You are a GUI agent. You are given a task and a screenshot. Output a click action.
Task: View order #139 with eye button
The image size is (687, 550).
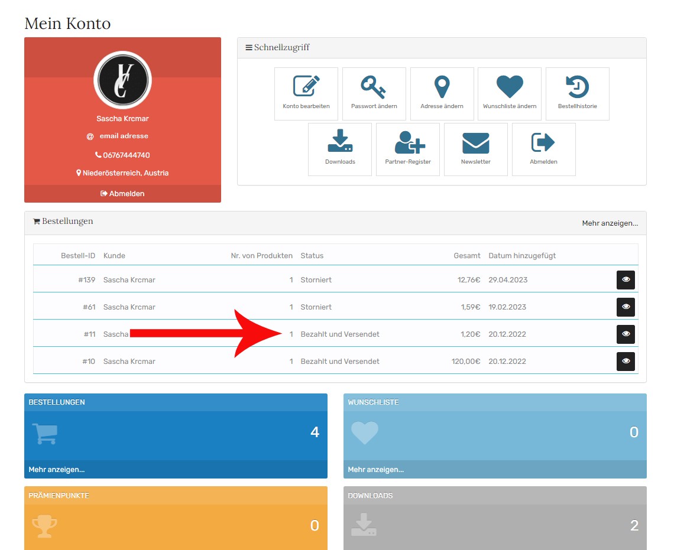point(626,280)
